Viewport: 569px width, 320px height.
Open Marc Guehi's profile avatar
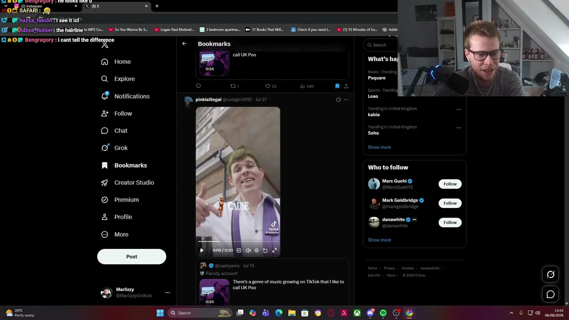pos(374,184)
